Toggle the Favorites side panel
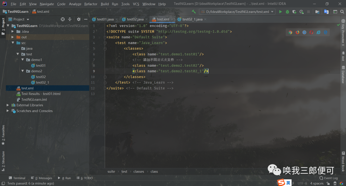The width and height of the screenshot is (346, 186). click(x=3, y=135)
